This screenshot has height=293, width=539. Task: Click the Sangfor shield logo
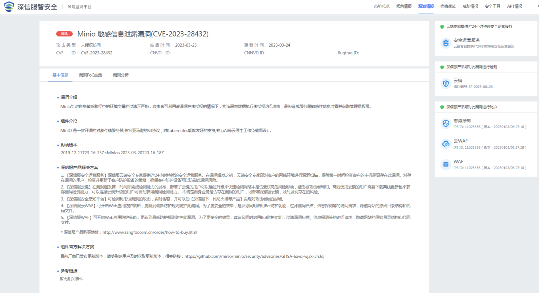(9, 6)
